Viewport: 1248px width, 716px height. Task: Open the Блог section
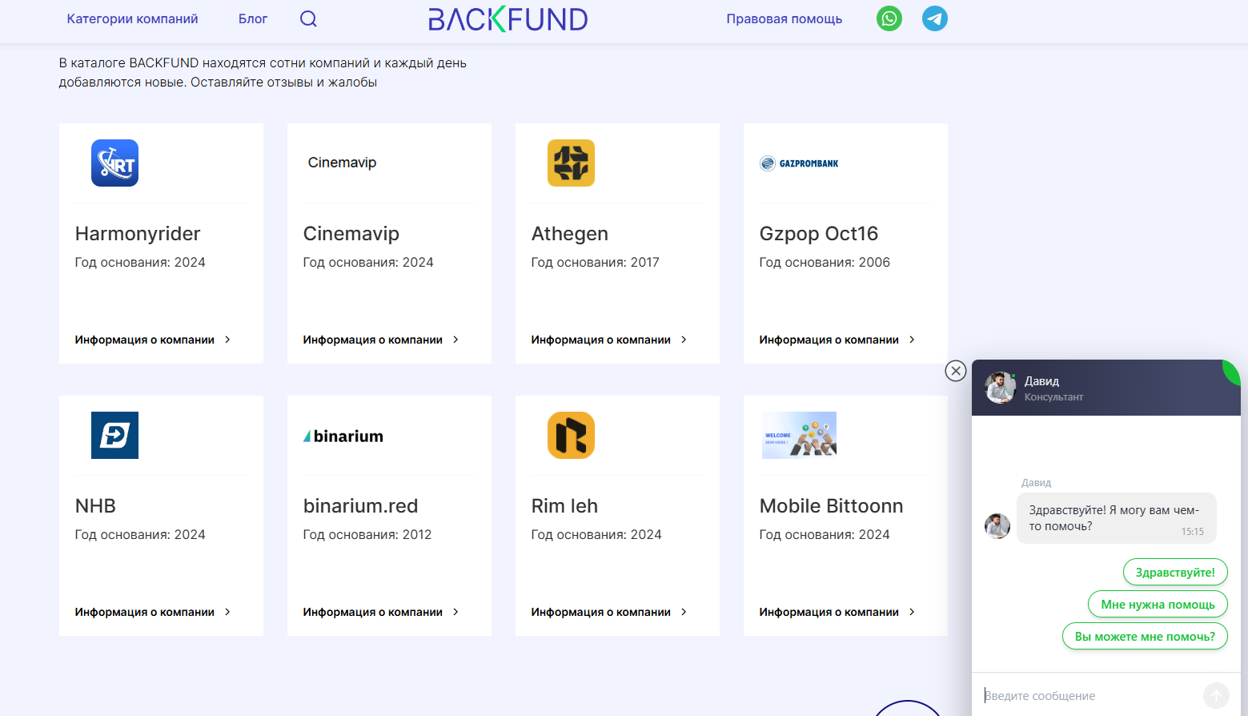click(252, 18)
